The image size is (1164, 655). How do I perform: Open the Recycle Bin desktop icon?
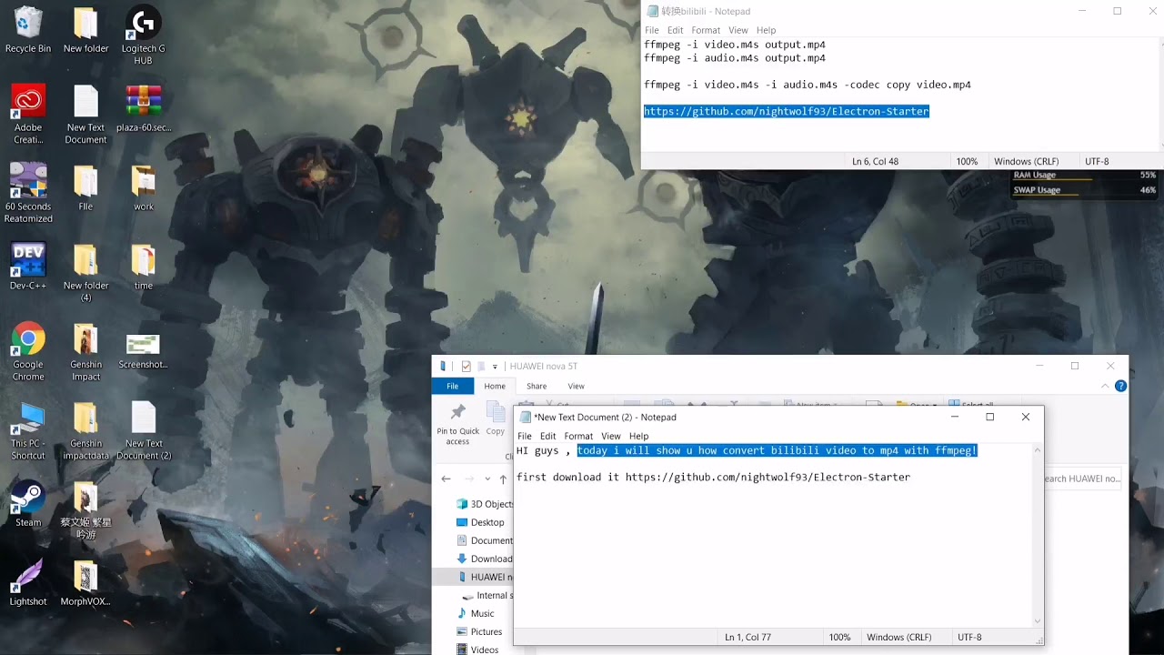pos(28,31)
